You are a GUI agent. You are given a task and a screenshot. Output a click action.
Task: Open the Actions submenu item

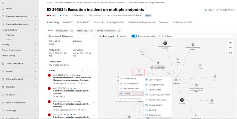[x=131, y=94]
